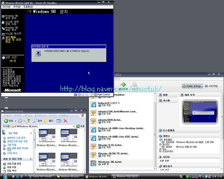Viewport: 224px width, 179px height.
Task: Go up one folder in Explorer
Action: click(28, 121)
